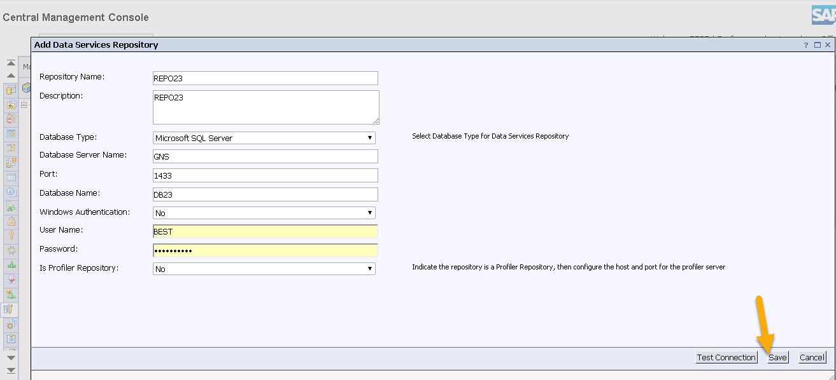Screen dimensions: 836x380
Task: Open the green servers sidebar icon
Action: pos(11,265)
